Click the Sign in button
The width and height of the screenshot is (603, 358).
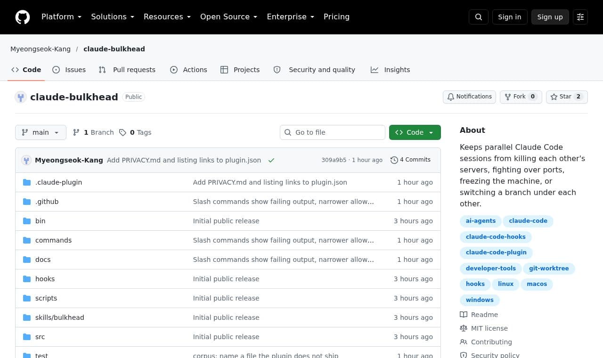pyautogui.click(x=510, y=17)
